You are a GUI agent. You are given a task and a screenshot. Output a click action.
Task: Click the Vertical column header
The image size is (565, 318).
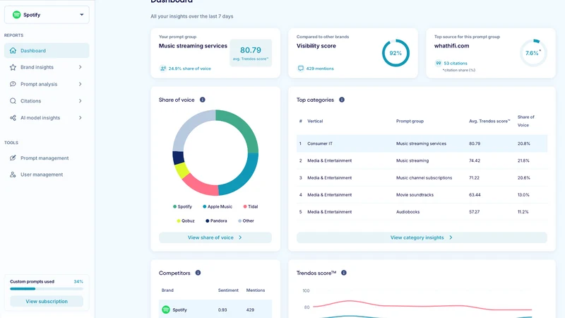[315, 121]
